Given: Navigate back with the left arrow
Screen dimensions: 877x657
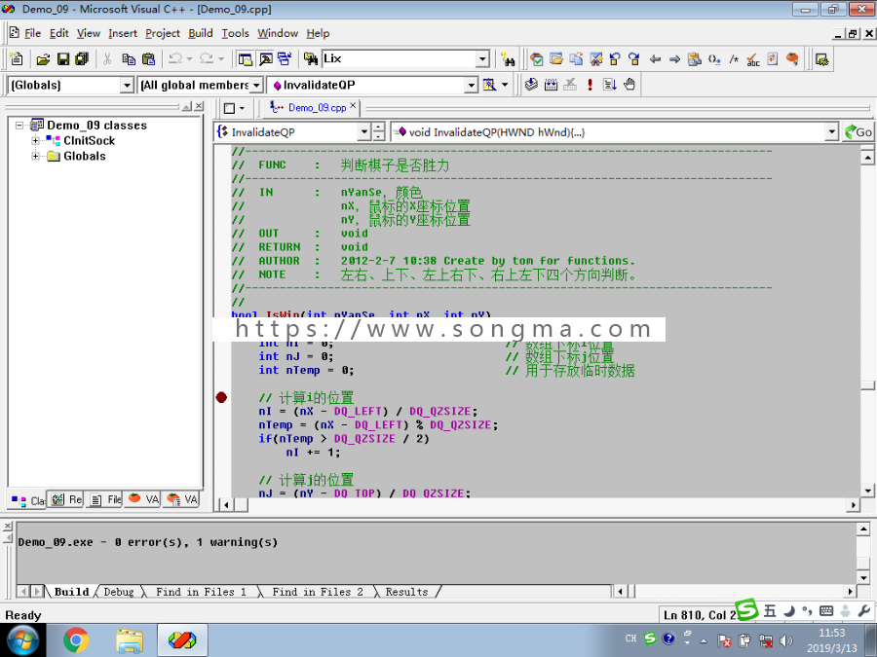Looking at the screenshot, I should coord(656,58).
